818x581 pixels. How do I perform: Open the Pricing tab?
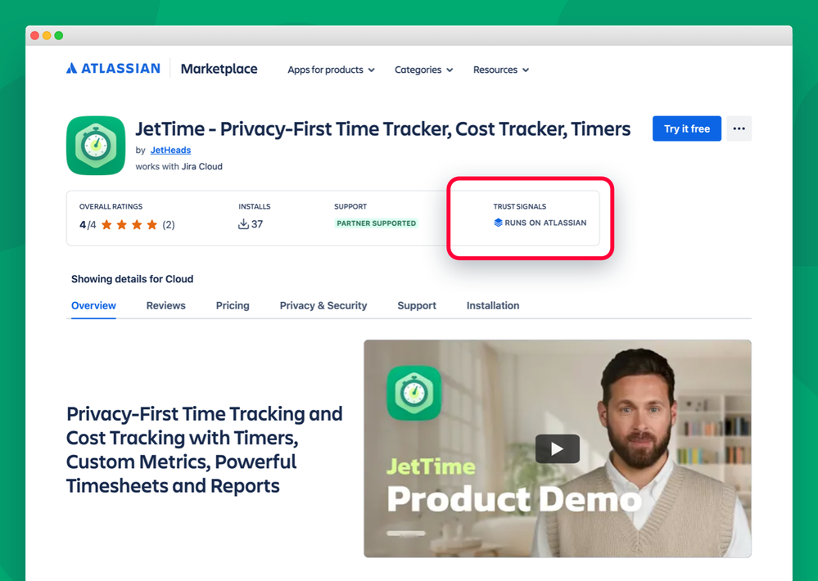pyautogui.click(x=233, y=305)
